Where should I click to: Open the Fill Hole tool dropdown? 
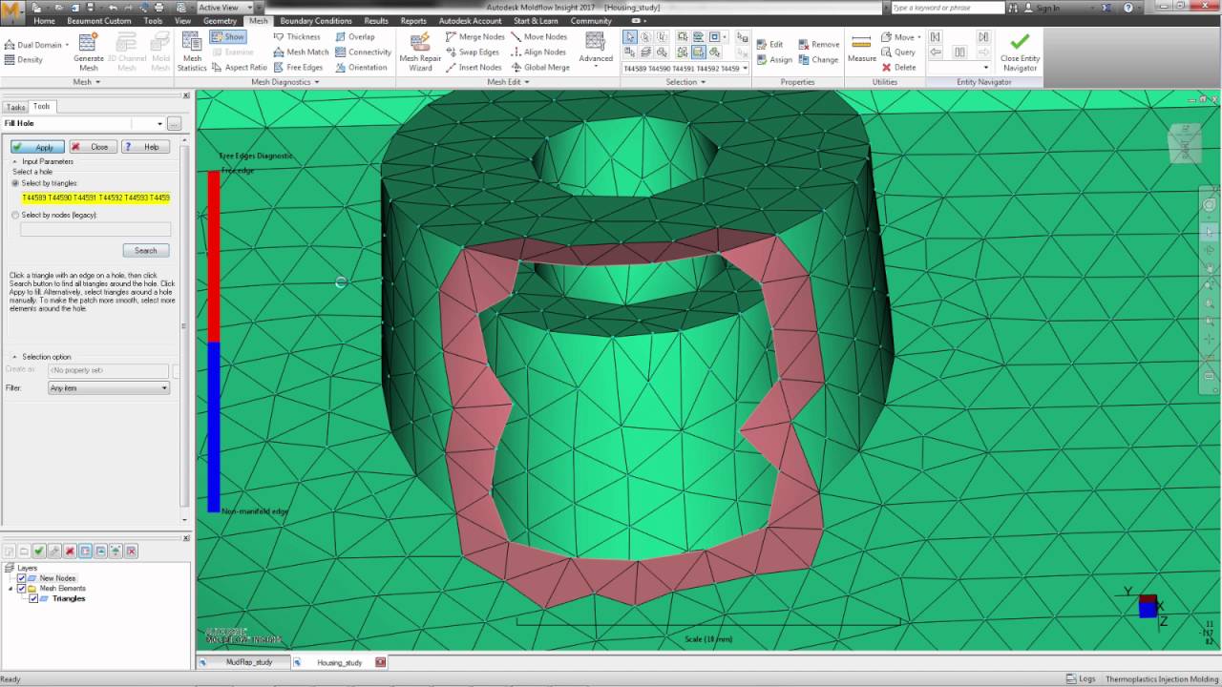point(159,124)
